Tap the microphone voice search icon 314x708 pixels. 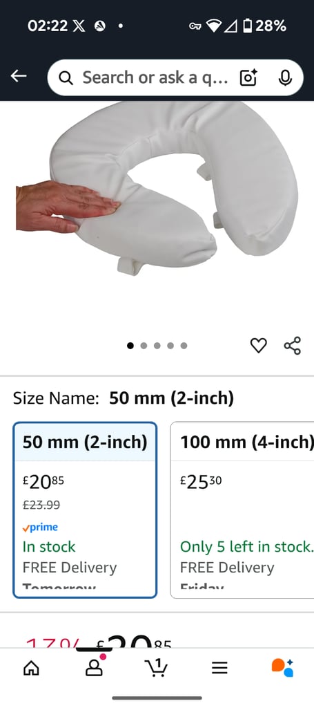285,77
